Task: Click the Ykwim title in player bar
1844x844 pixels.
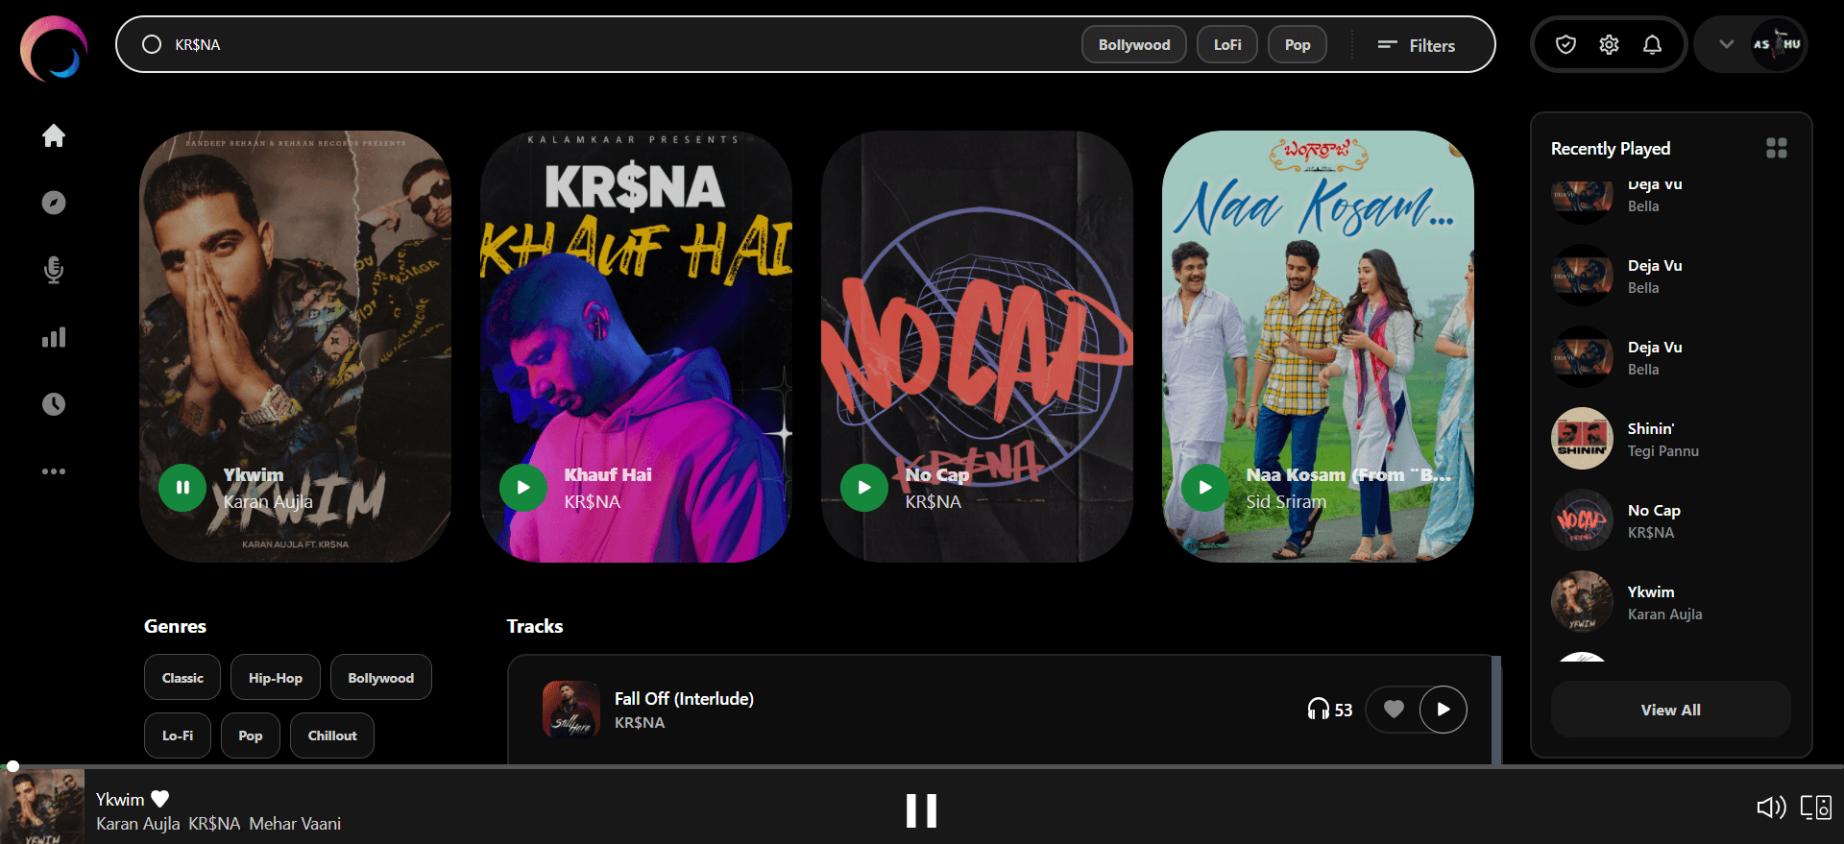Action: coord(120,799)
